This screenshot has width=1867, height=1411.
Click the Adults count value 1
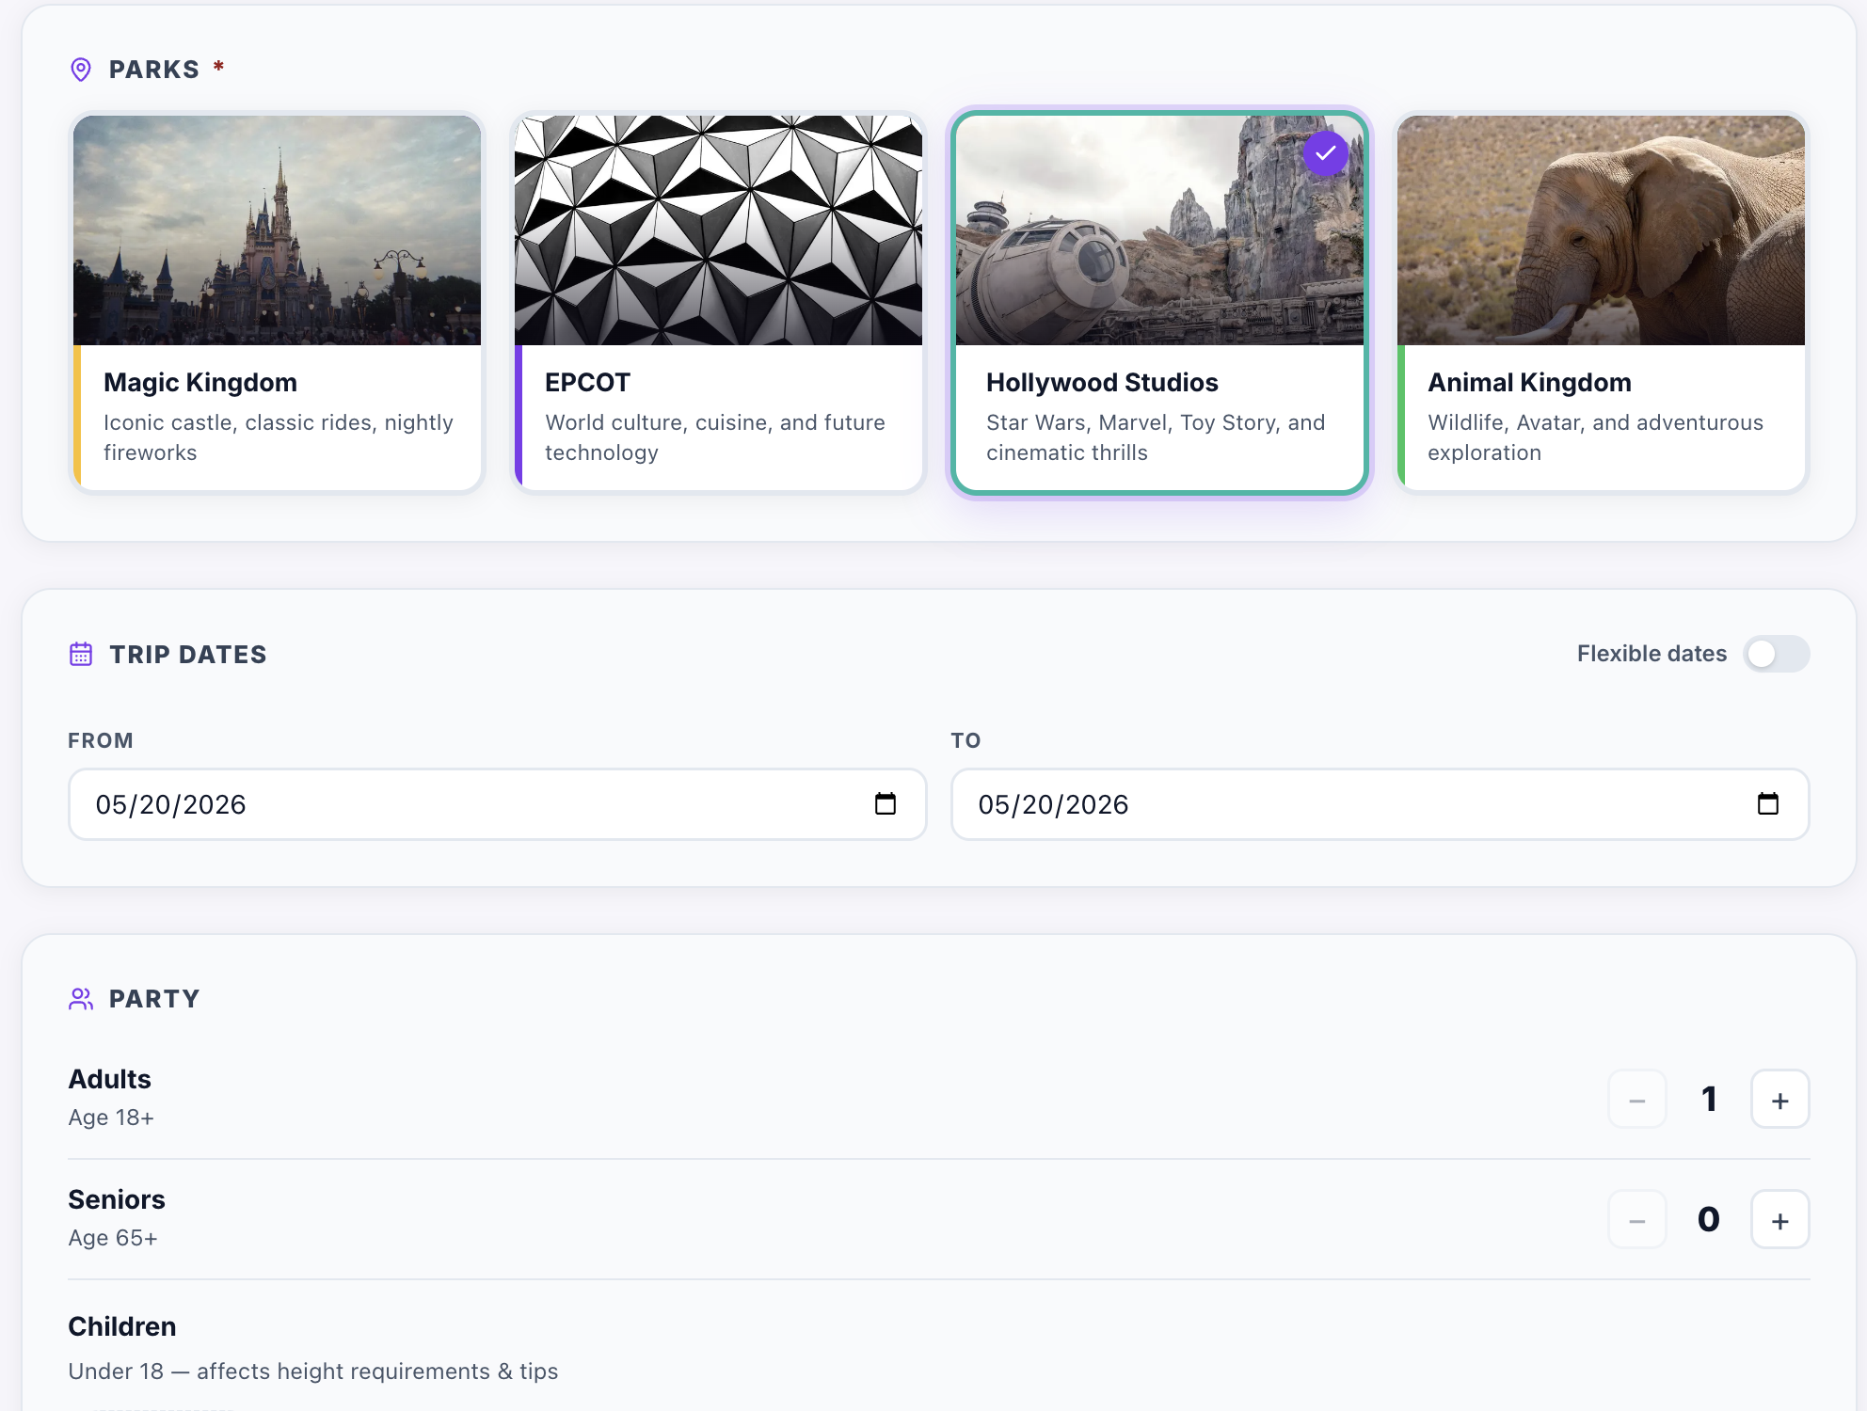point(1709,1099)
